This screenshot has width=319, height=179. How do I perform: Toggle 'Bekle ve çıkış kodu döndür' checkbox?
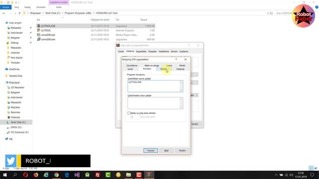[129, 113]
